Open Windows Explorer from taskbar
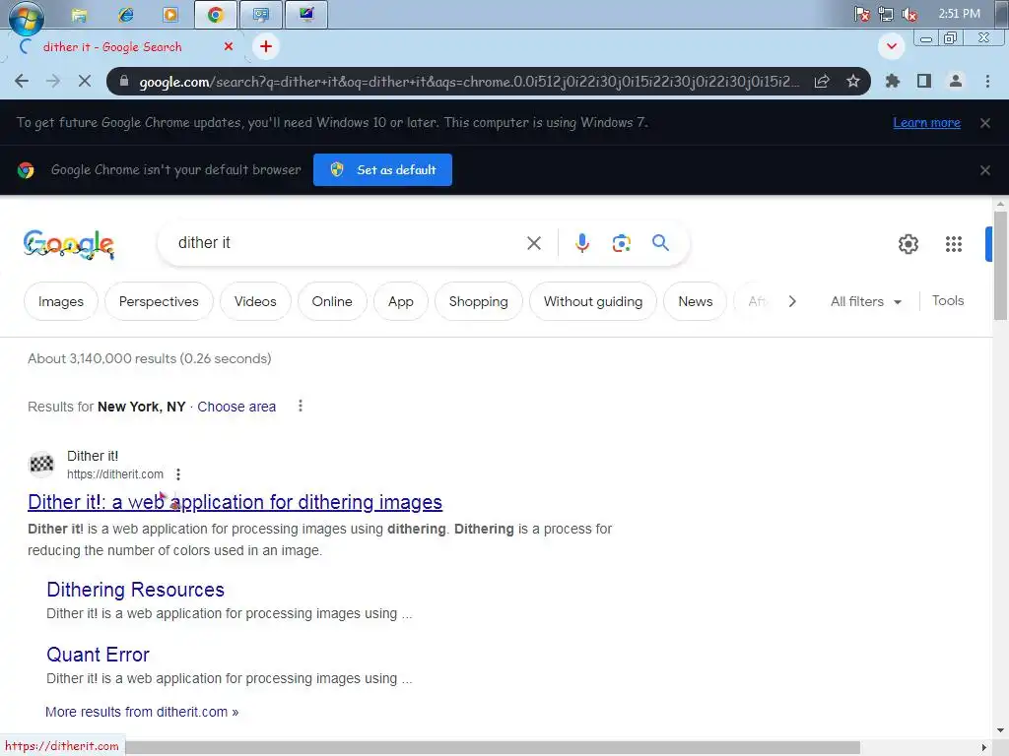Image resolution: width=1009 pixels, height=756 pixels. tap(79, 15)
